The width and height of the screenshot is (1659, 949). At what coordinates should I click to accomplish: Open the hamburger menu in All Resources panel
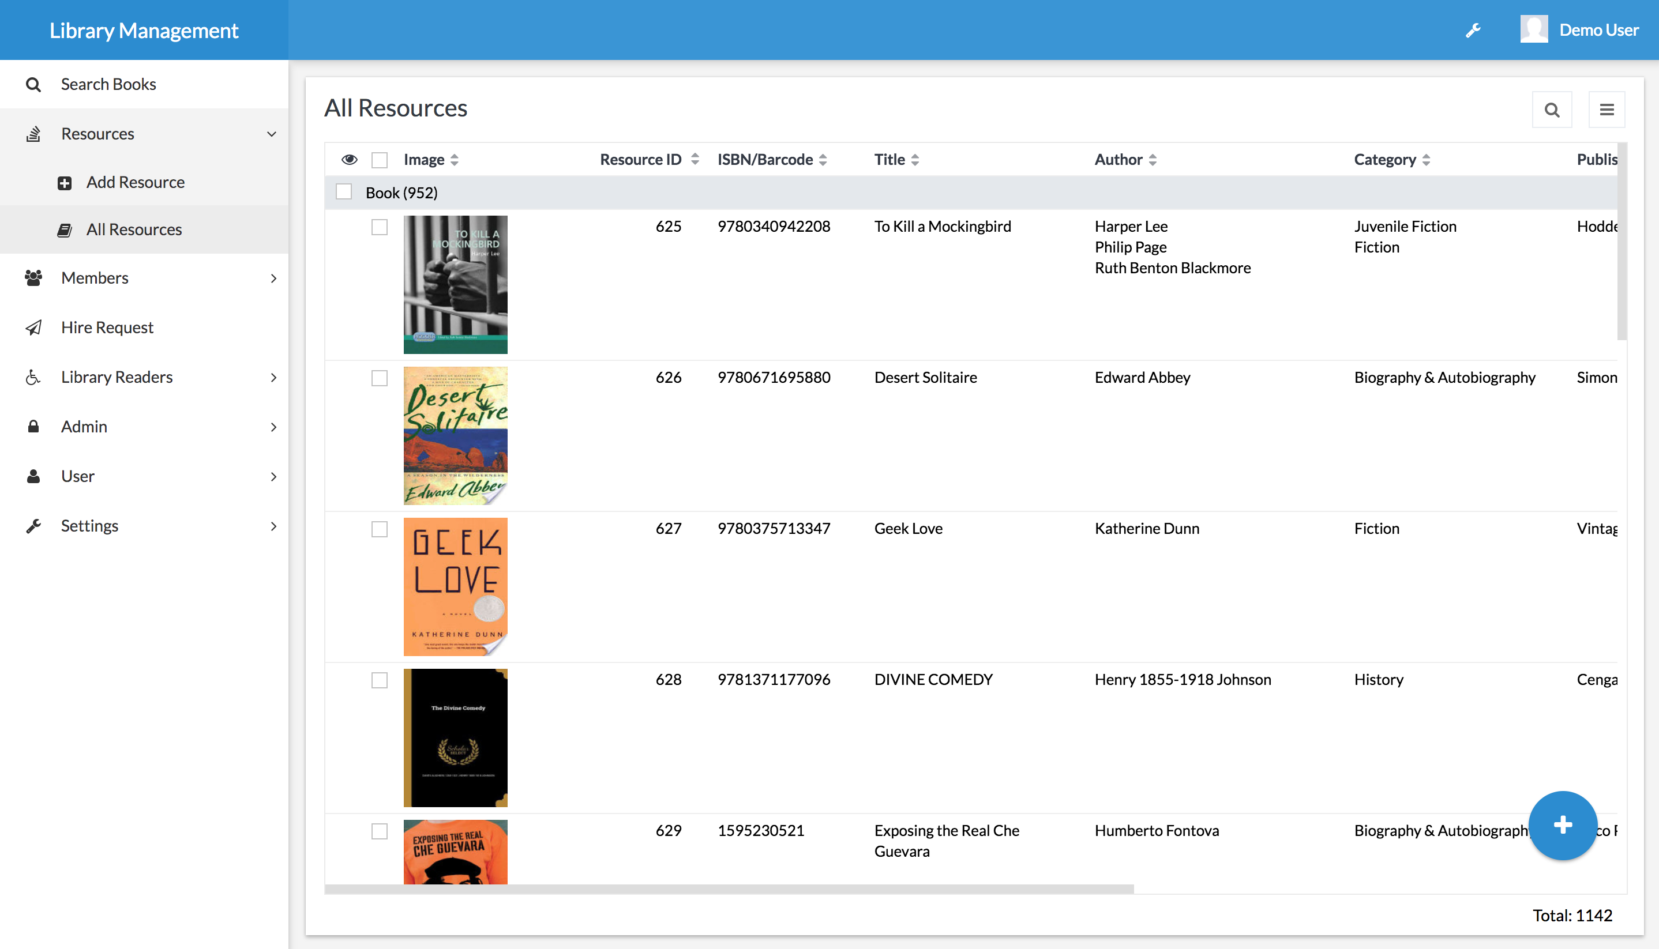tap(1606, 110)
